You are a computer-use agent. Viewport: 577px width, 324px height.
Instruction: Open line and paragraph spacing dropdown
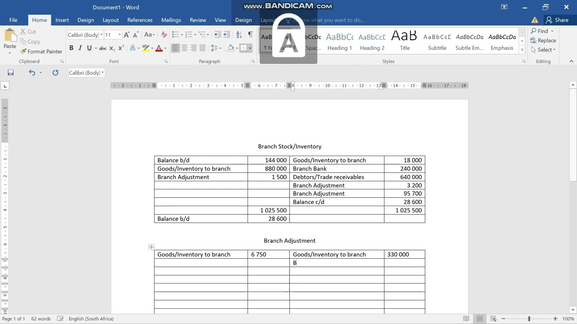point(216,48)
